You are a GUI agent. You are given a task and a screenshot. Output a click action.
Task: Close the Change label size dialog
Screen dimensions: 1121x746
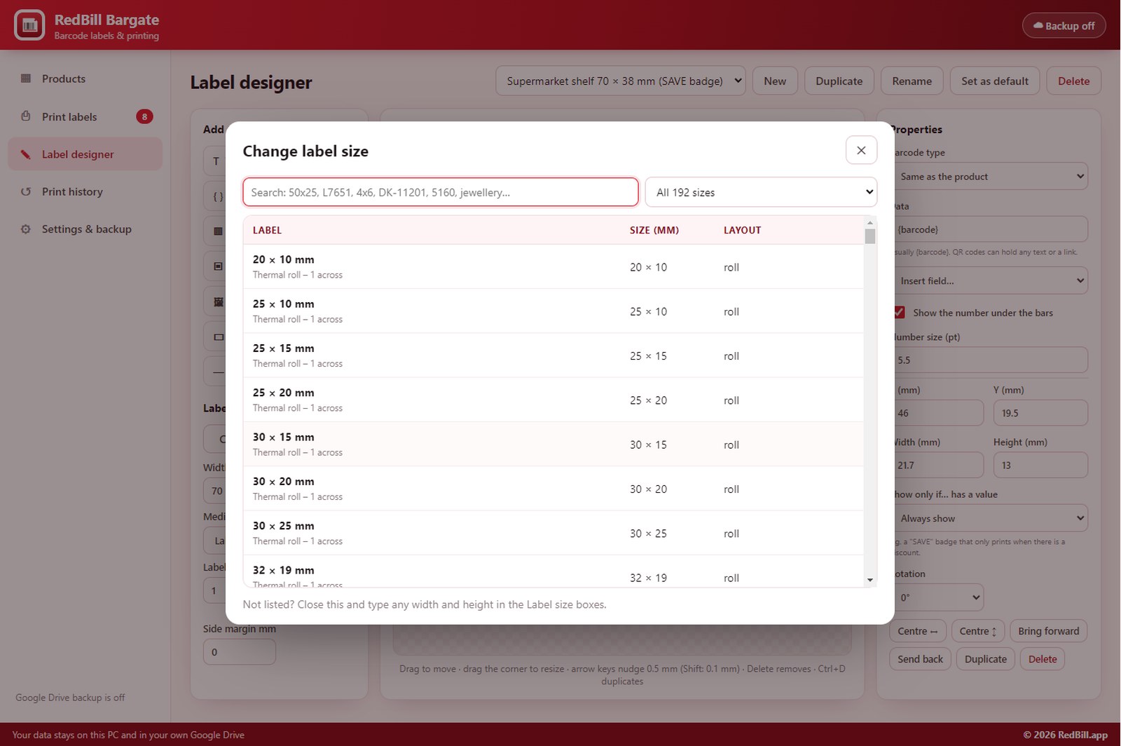tap(861, 150)
